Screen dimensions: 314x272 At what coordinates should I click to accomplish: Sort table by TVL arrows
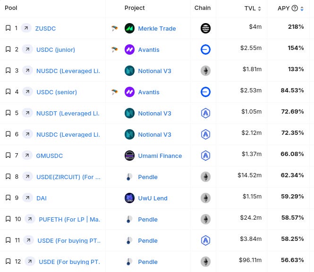pos(259,8)
